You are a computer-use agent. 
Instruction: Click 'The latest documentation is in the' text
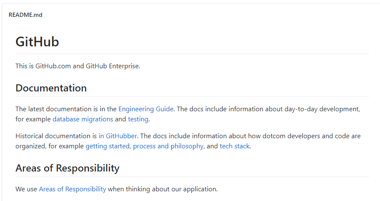66,109
